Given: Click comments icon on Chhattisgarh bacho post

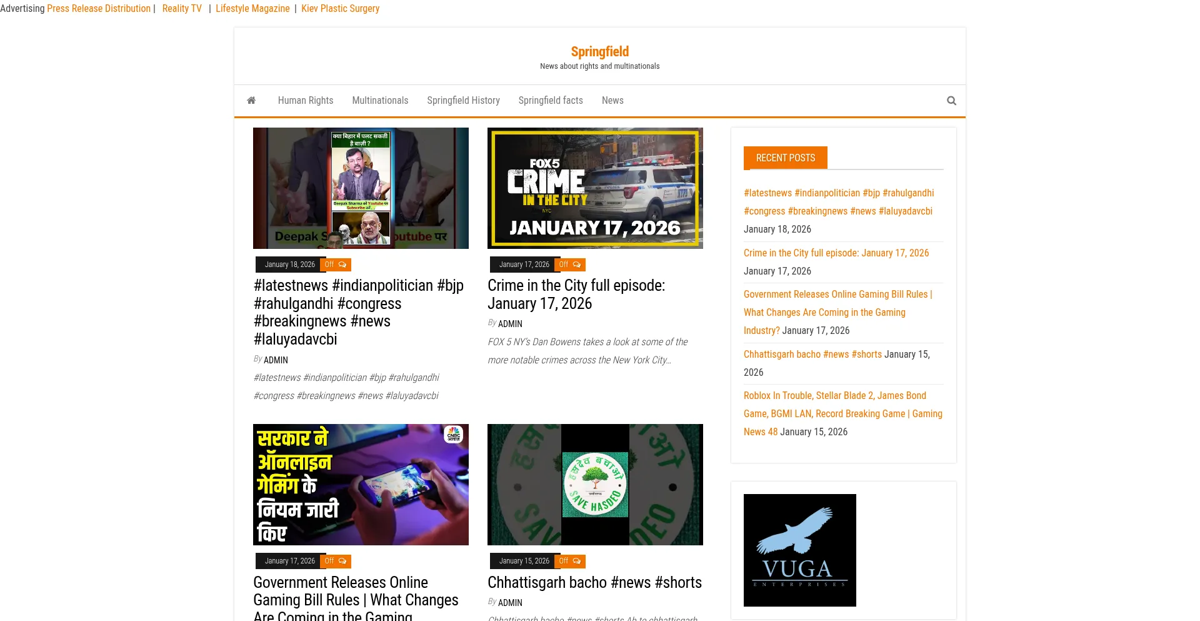Looking at the screenshot, I should pos(576,561).
